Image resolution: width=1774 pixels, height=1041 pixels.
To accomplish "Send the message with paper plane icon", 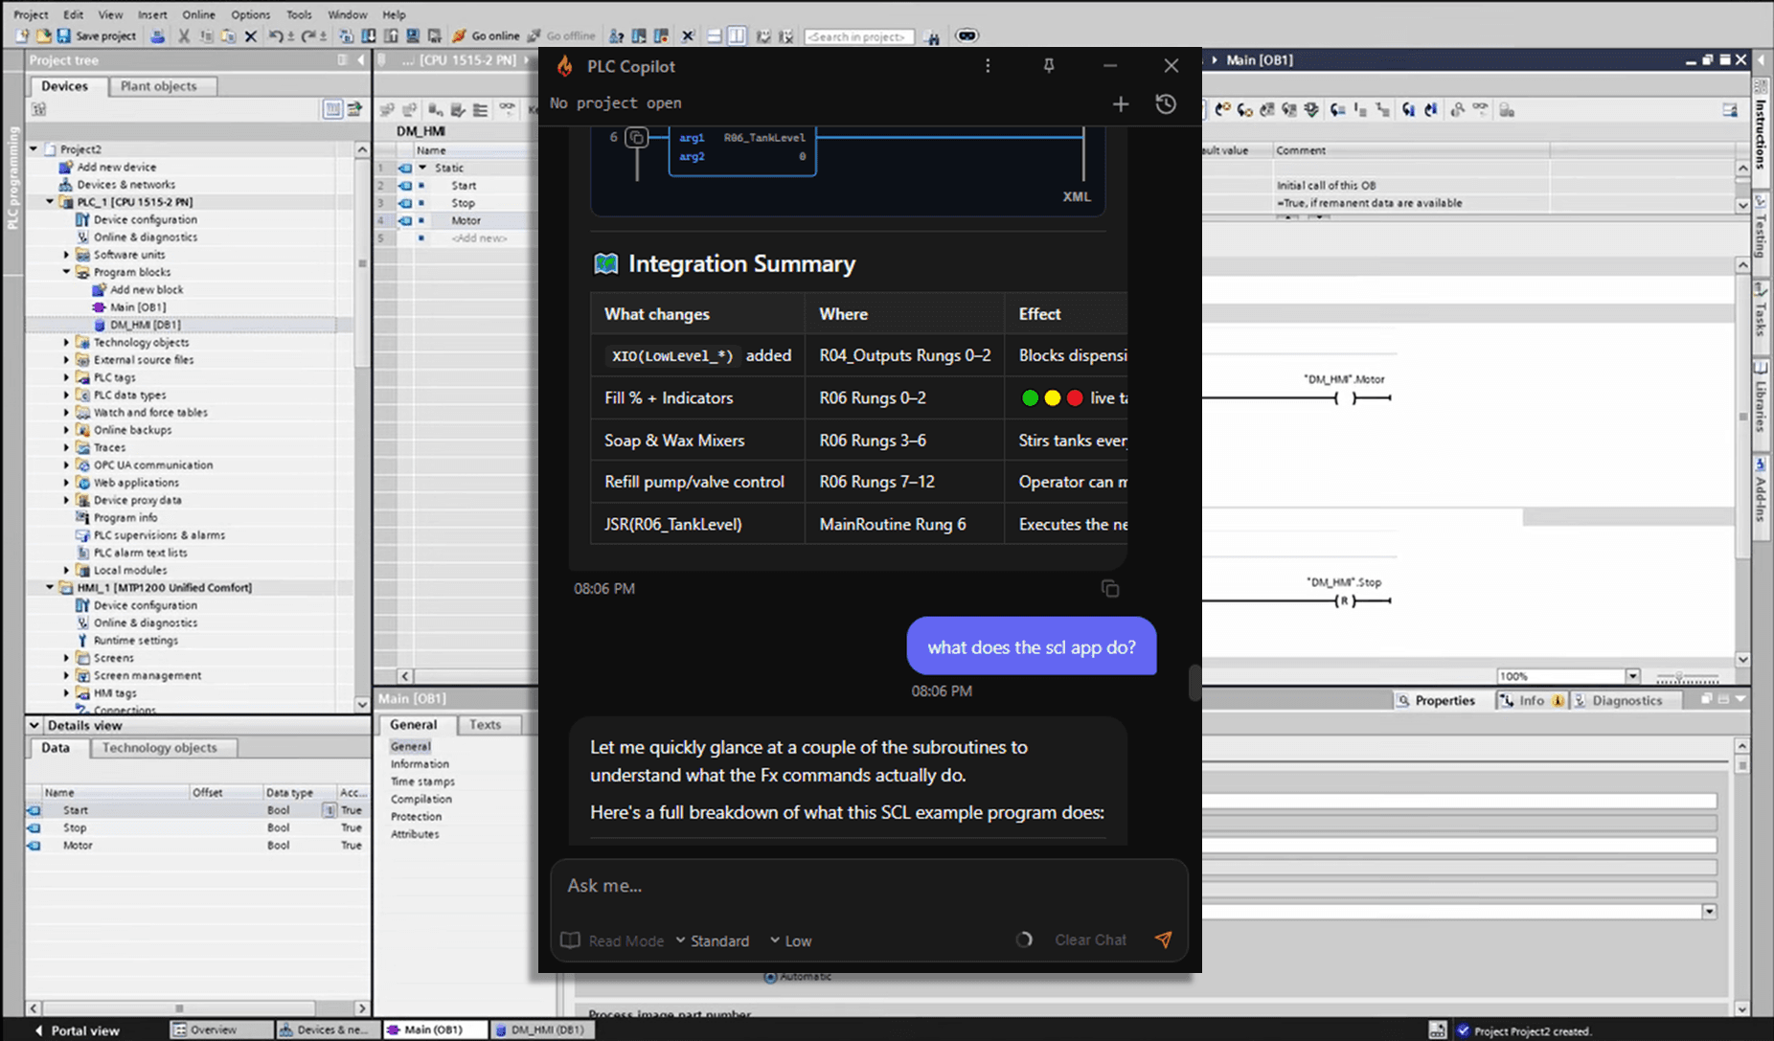I will click(x=1164, y=939).
